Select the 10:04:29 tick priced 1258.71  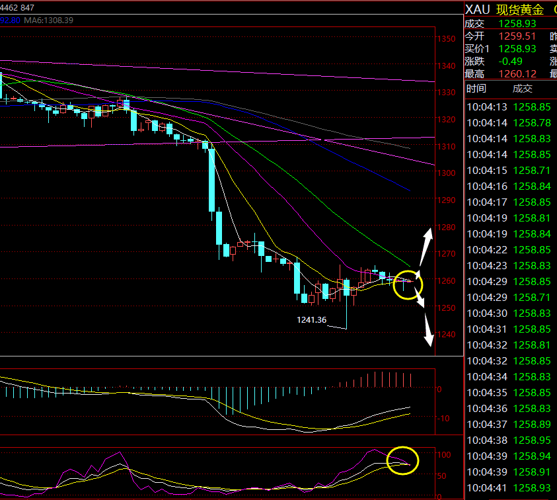(x=509, y=297)
